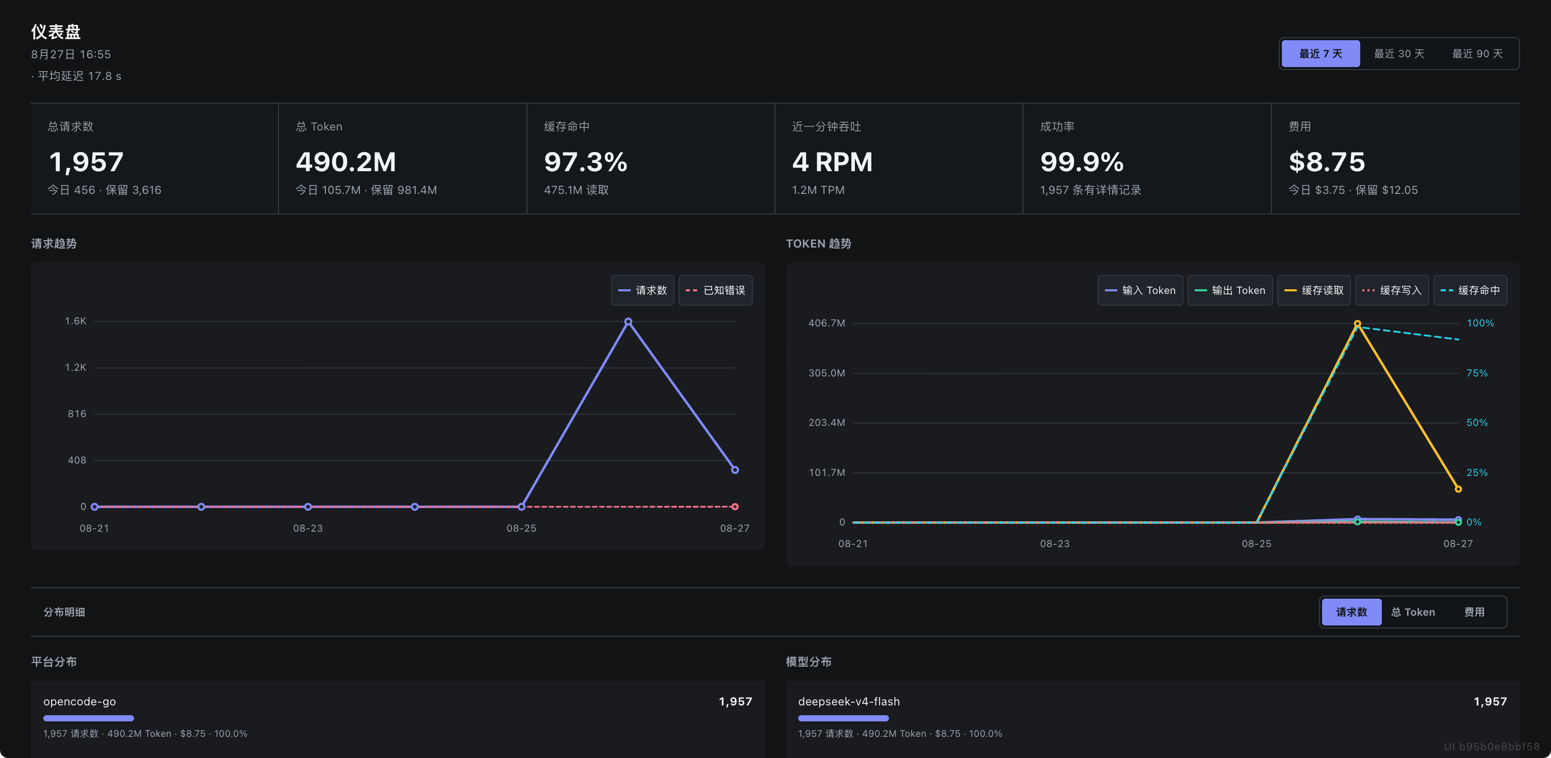Click the opencode-go progress bar
This screenshot has width=1551, height=758.
[x=89, y=718]
